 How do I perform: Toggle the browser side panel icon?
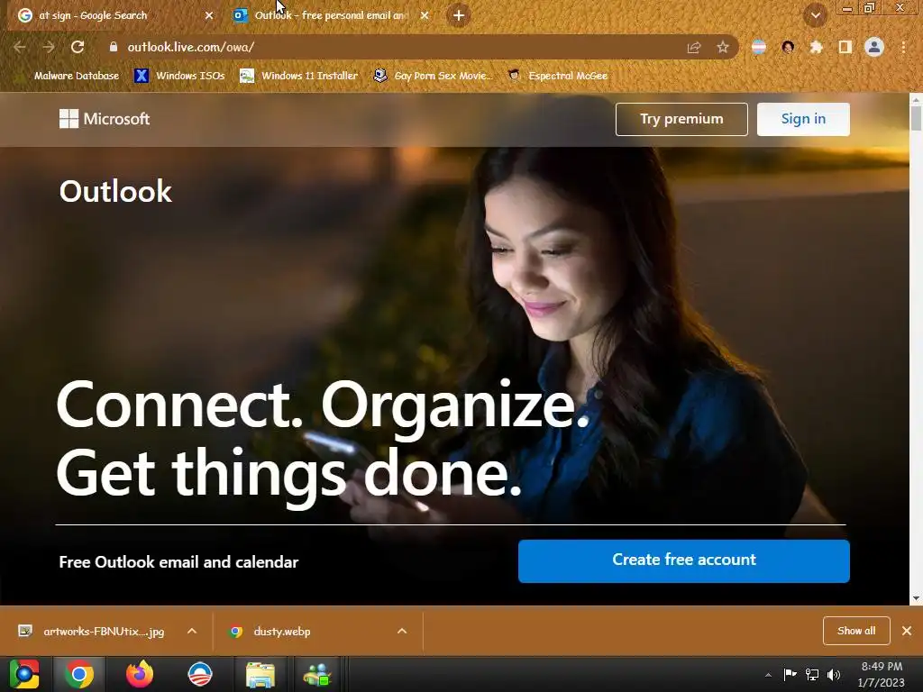pyautogui.click(x=845, y=47)
